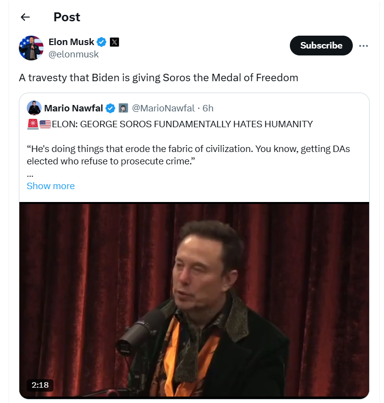Screen dimensions: 384x403
Task: Click Mario Nawfal's profile avatar
Action: (34, 108)
